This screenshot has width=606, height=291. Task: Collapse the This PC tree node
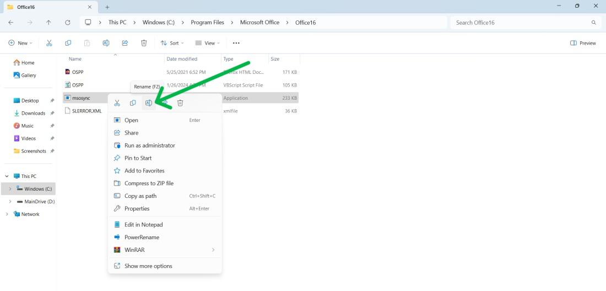(7, 176)
